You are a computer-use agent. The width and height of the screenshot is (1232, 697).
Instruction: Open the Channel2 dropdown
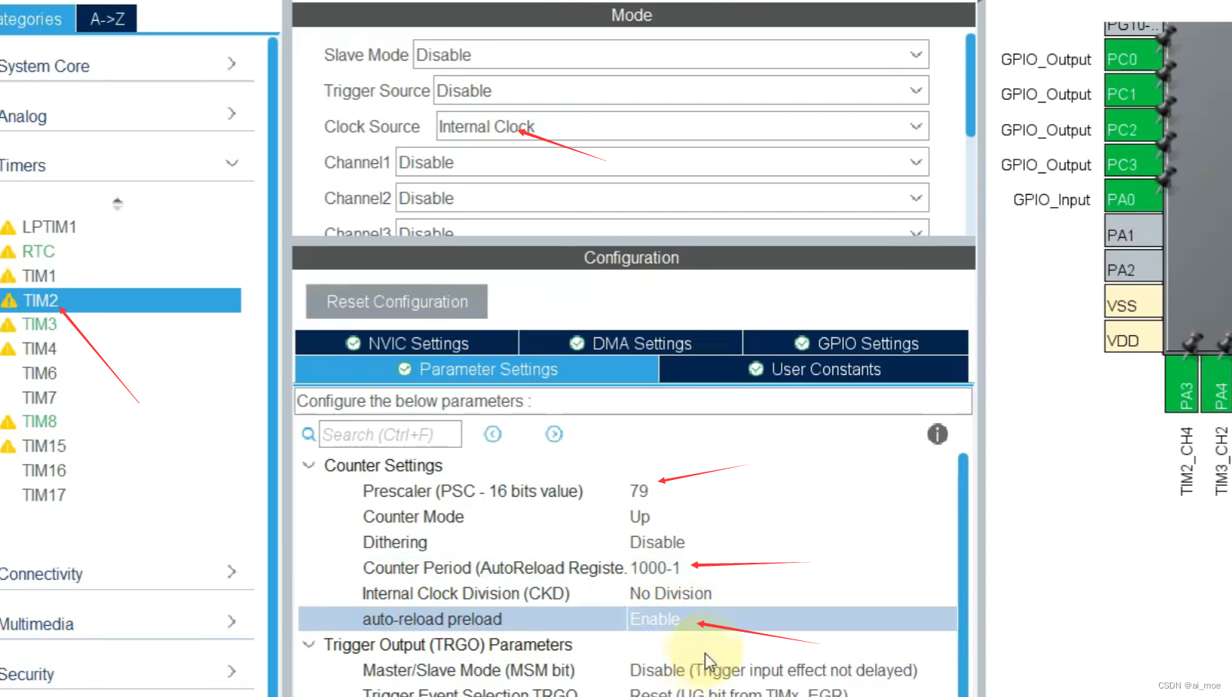662,199
